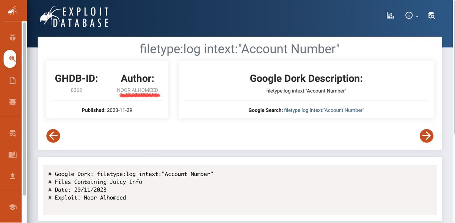Click the info circle icon in header
Screen dimensions: 455x223
(409, 15)
